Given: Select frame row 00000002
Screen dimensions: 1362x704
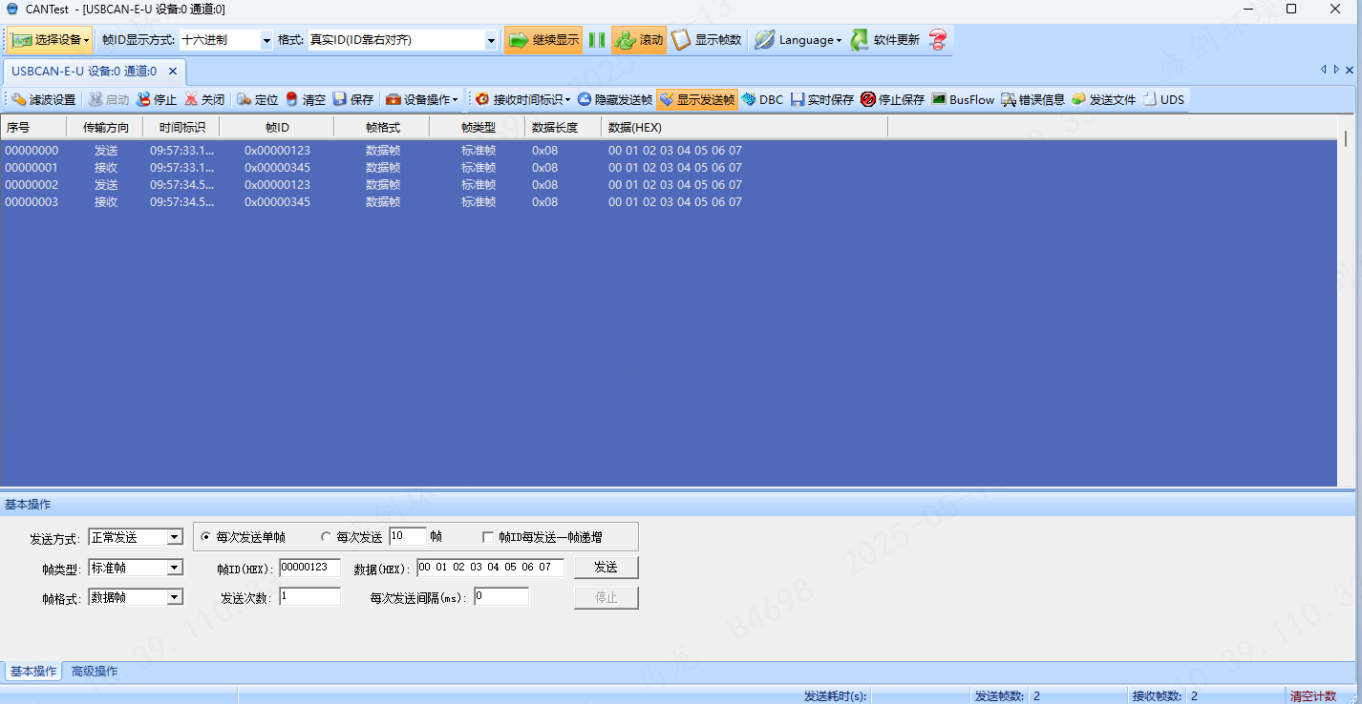Looking at the screenshot, I should click(x=669, y=185).
